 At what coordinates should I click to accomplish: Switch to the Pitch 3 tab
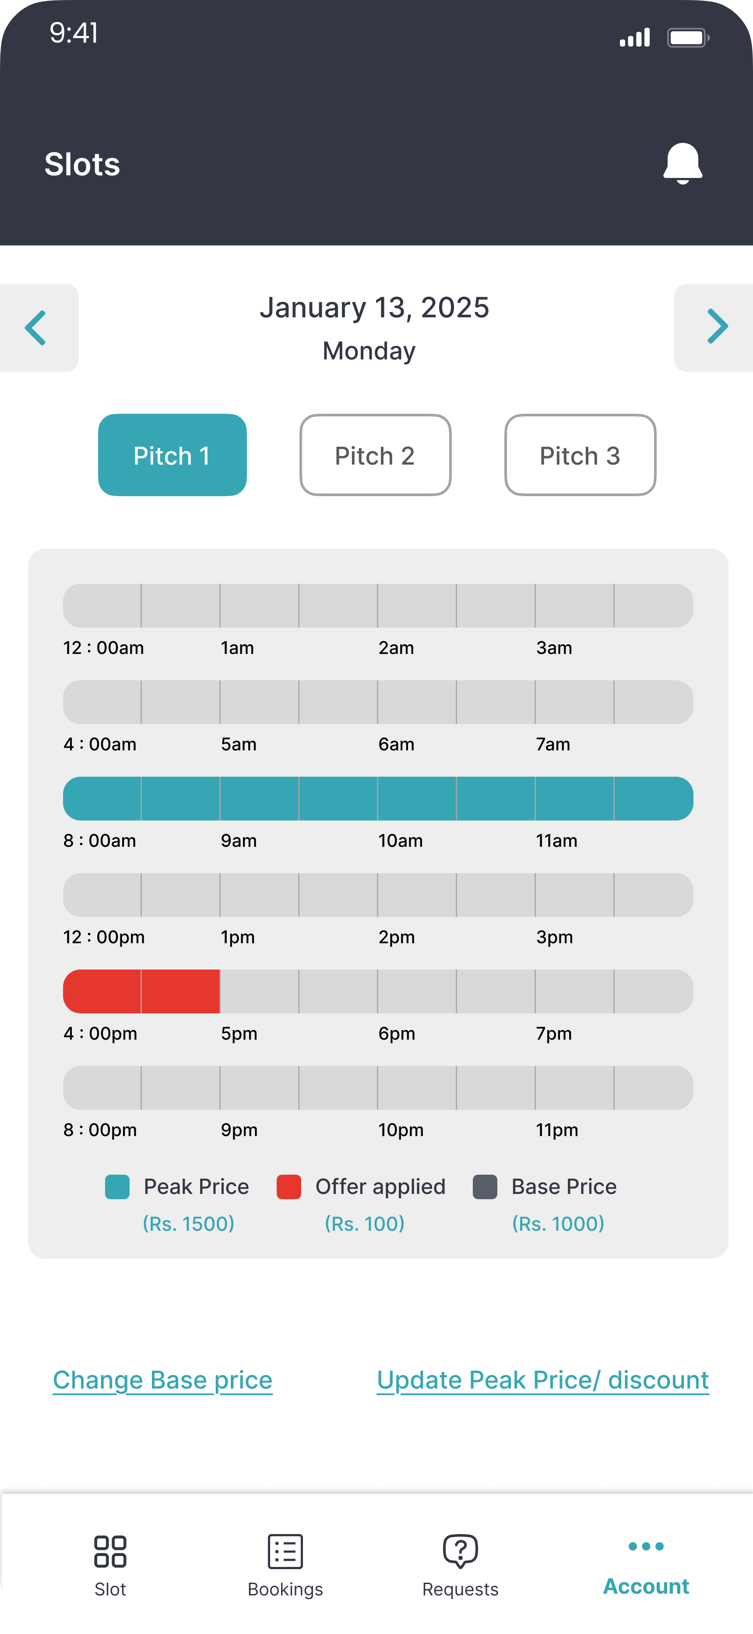(580, 455)
